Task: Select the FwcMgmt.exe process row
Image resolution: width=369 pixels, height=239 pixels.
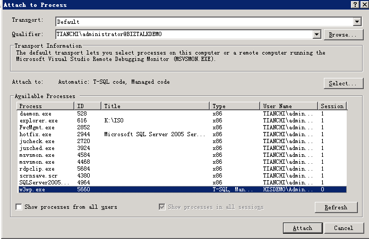Action: coord(183,128)
